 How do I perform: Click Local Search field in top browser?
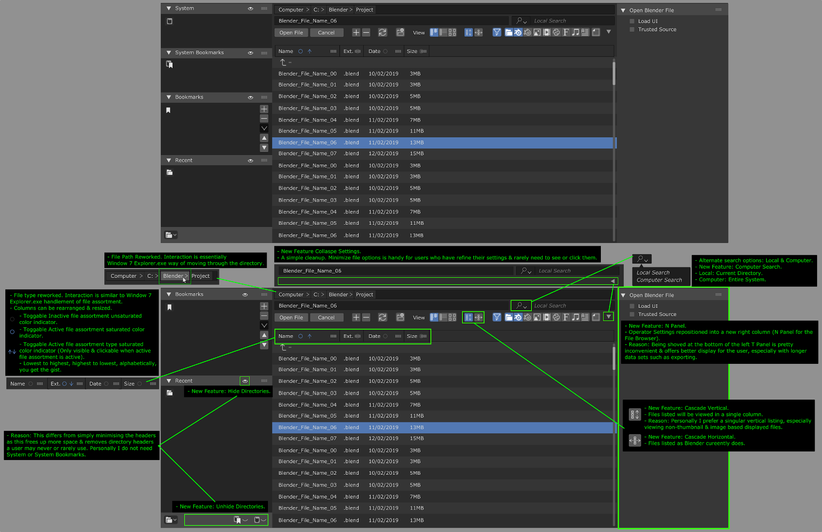tap(573, 21)
